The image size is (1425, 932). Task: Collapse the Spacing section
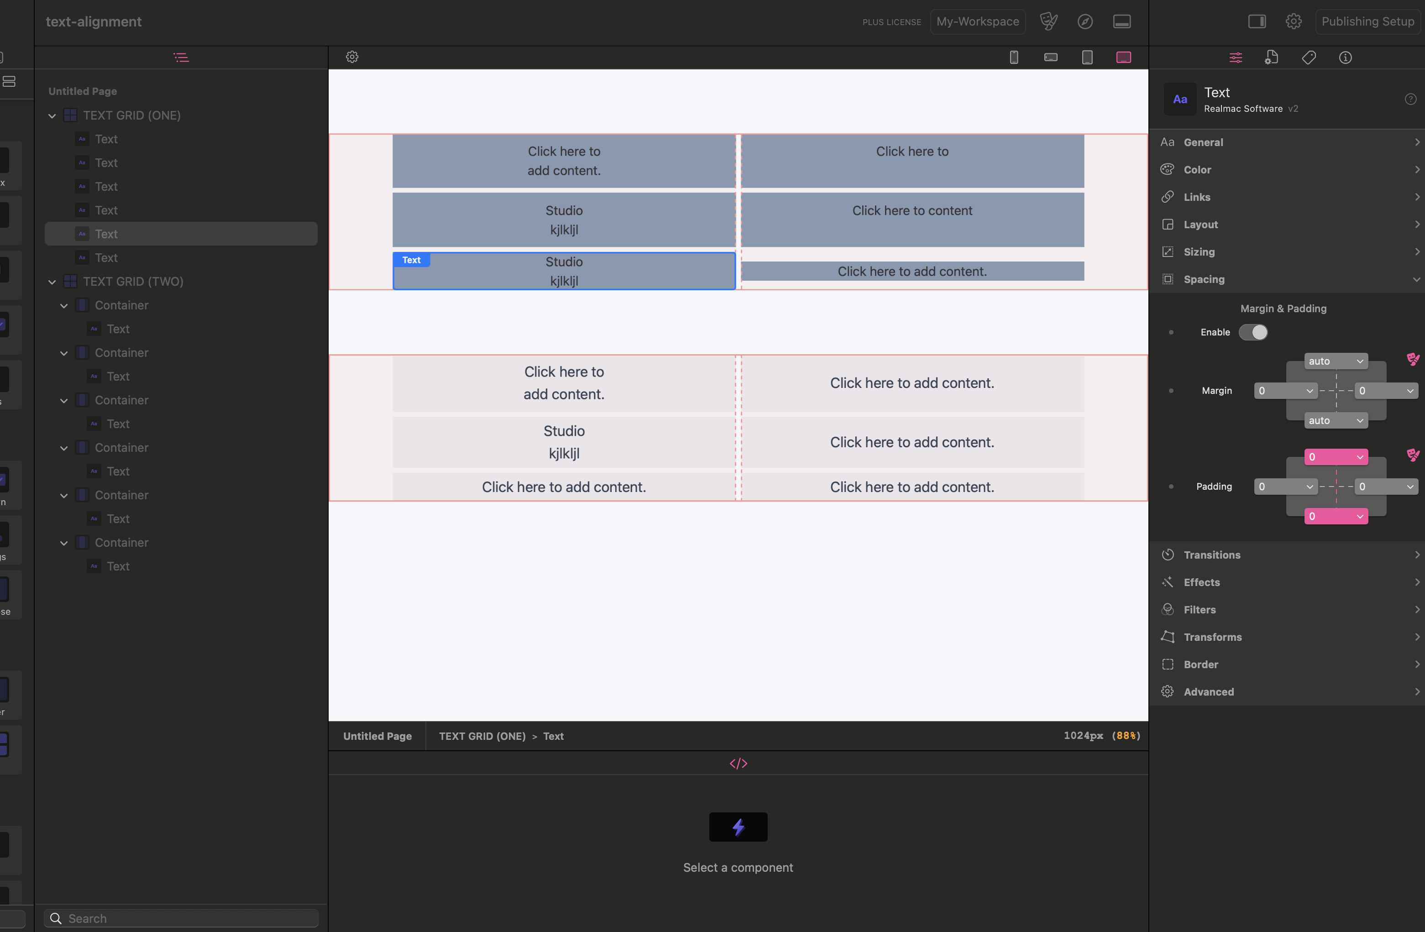(1287, 279)
